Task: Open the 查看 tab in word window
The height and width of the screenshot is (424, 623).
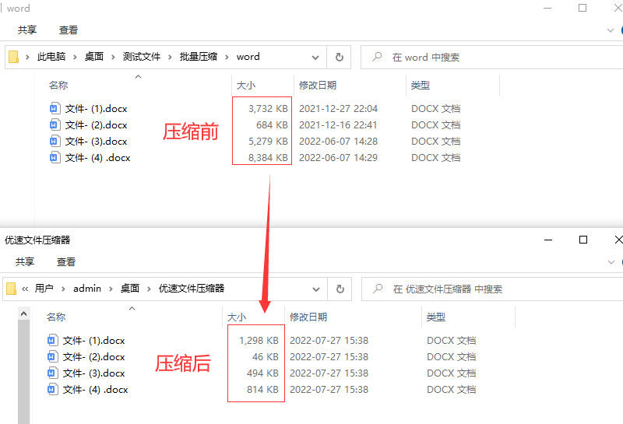Action: 69,30
